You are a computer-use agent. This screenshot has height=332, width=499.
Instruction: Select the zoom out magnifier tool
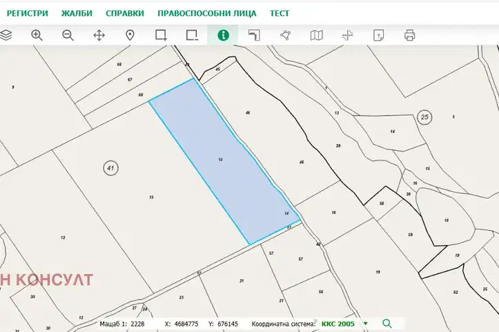[x=68, y=35]
